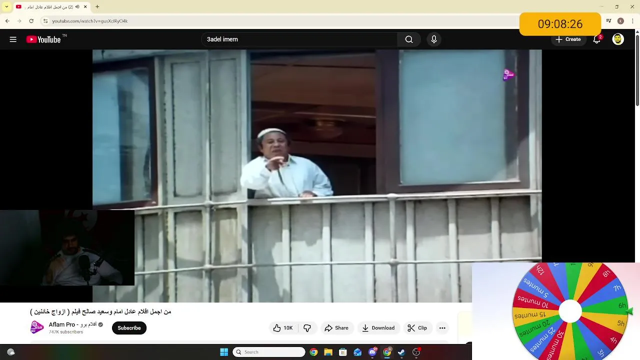Viewport: 640px width, 360px height.
Task: Open OBS Studio from the taskbar
Action: (416, 352)
